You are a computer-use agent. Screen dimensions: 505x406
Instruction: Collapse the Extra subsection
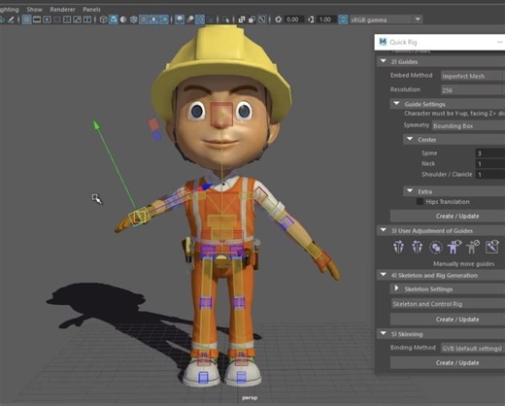click(410, 190)
